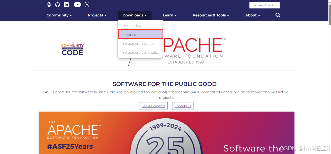Open the LinkedIn icon link
This screenshot has width=331, height=154.
(67, 4)
